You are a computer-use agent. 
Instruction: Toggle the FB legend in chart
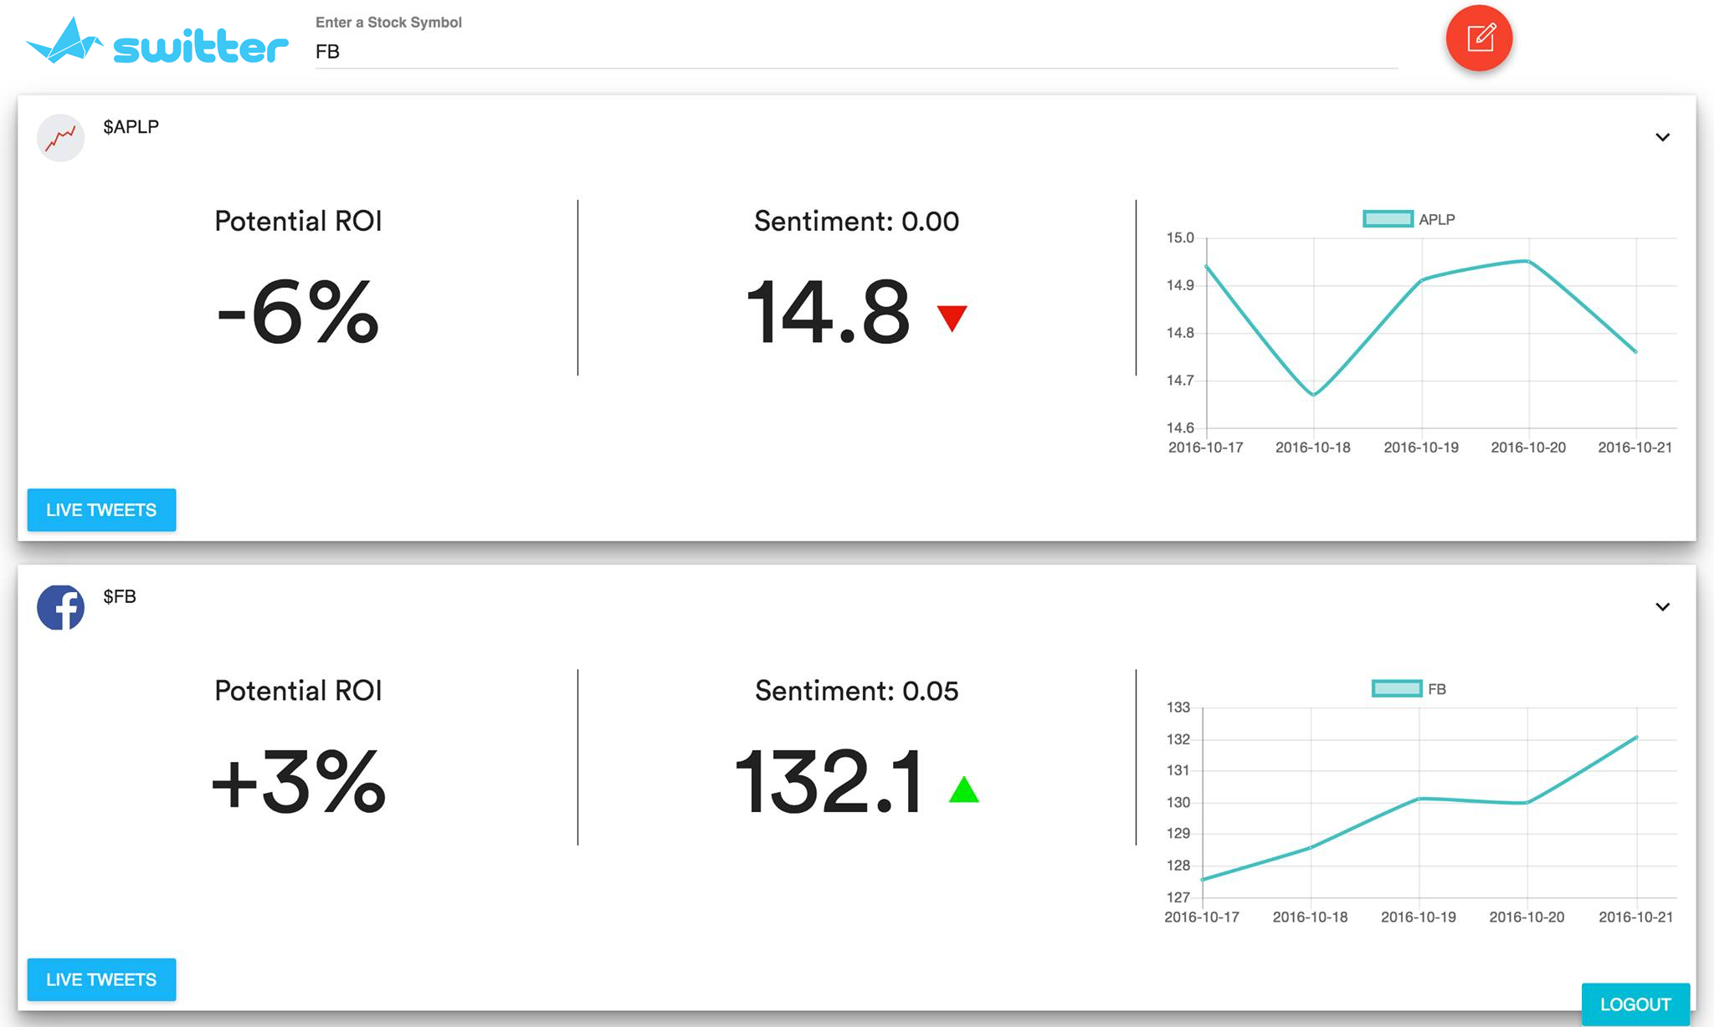[1436, 689]
